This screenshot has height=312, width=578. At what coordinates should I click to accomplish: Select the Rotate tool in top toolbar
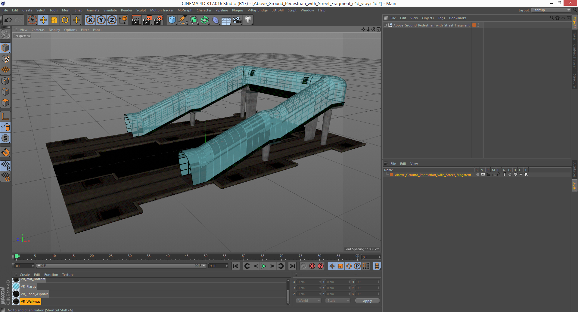pyautogui.click(x=65, y=20)
